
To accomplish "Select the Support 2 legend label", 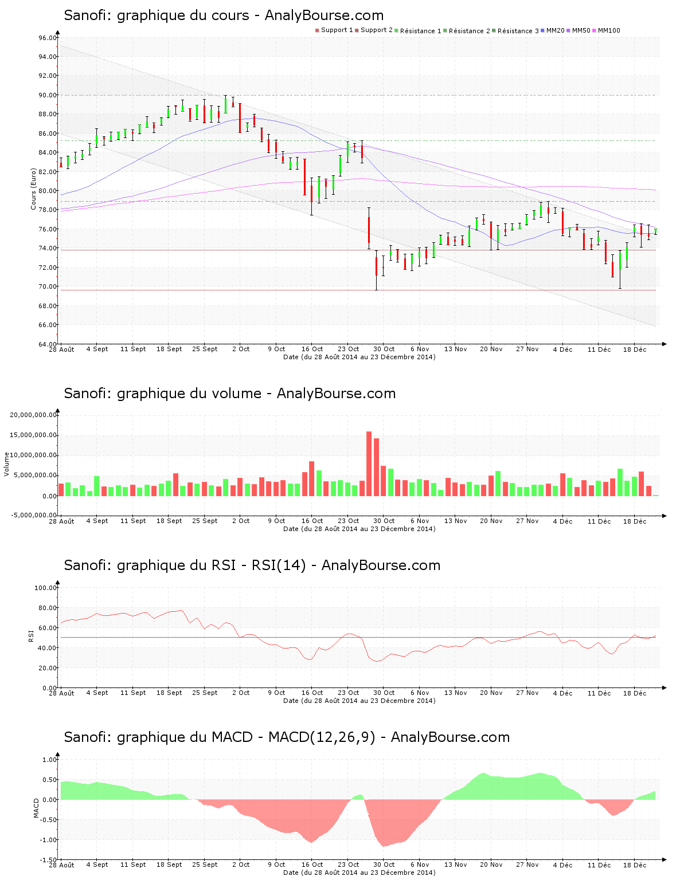I will tap(377, 30).
